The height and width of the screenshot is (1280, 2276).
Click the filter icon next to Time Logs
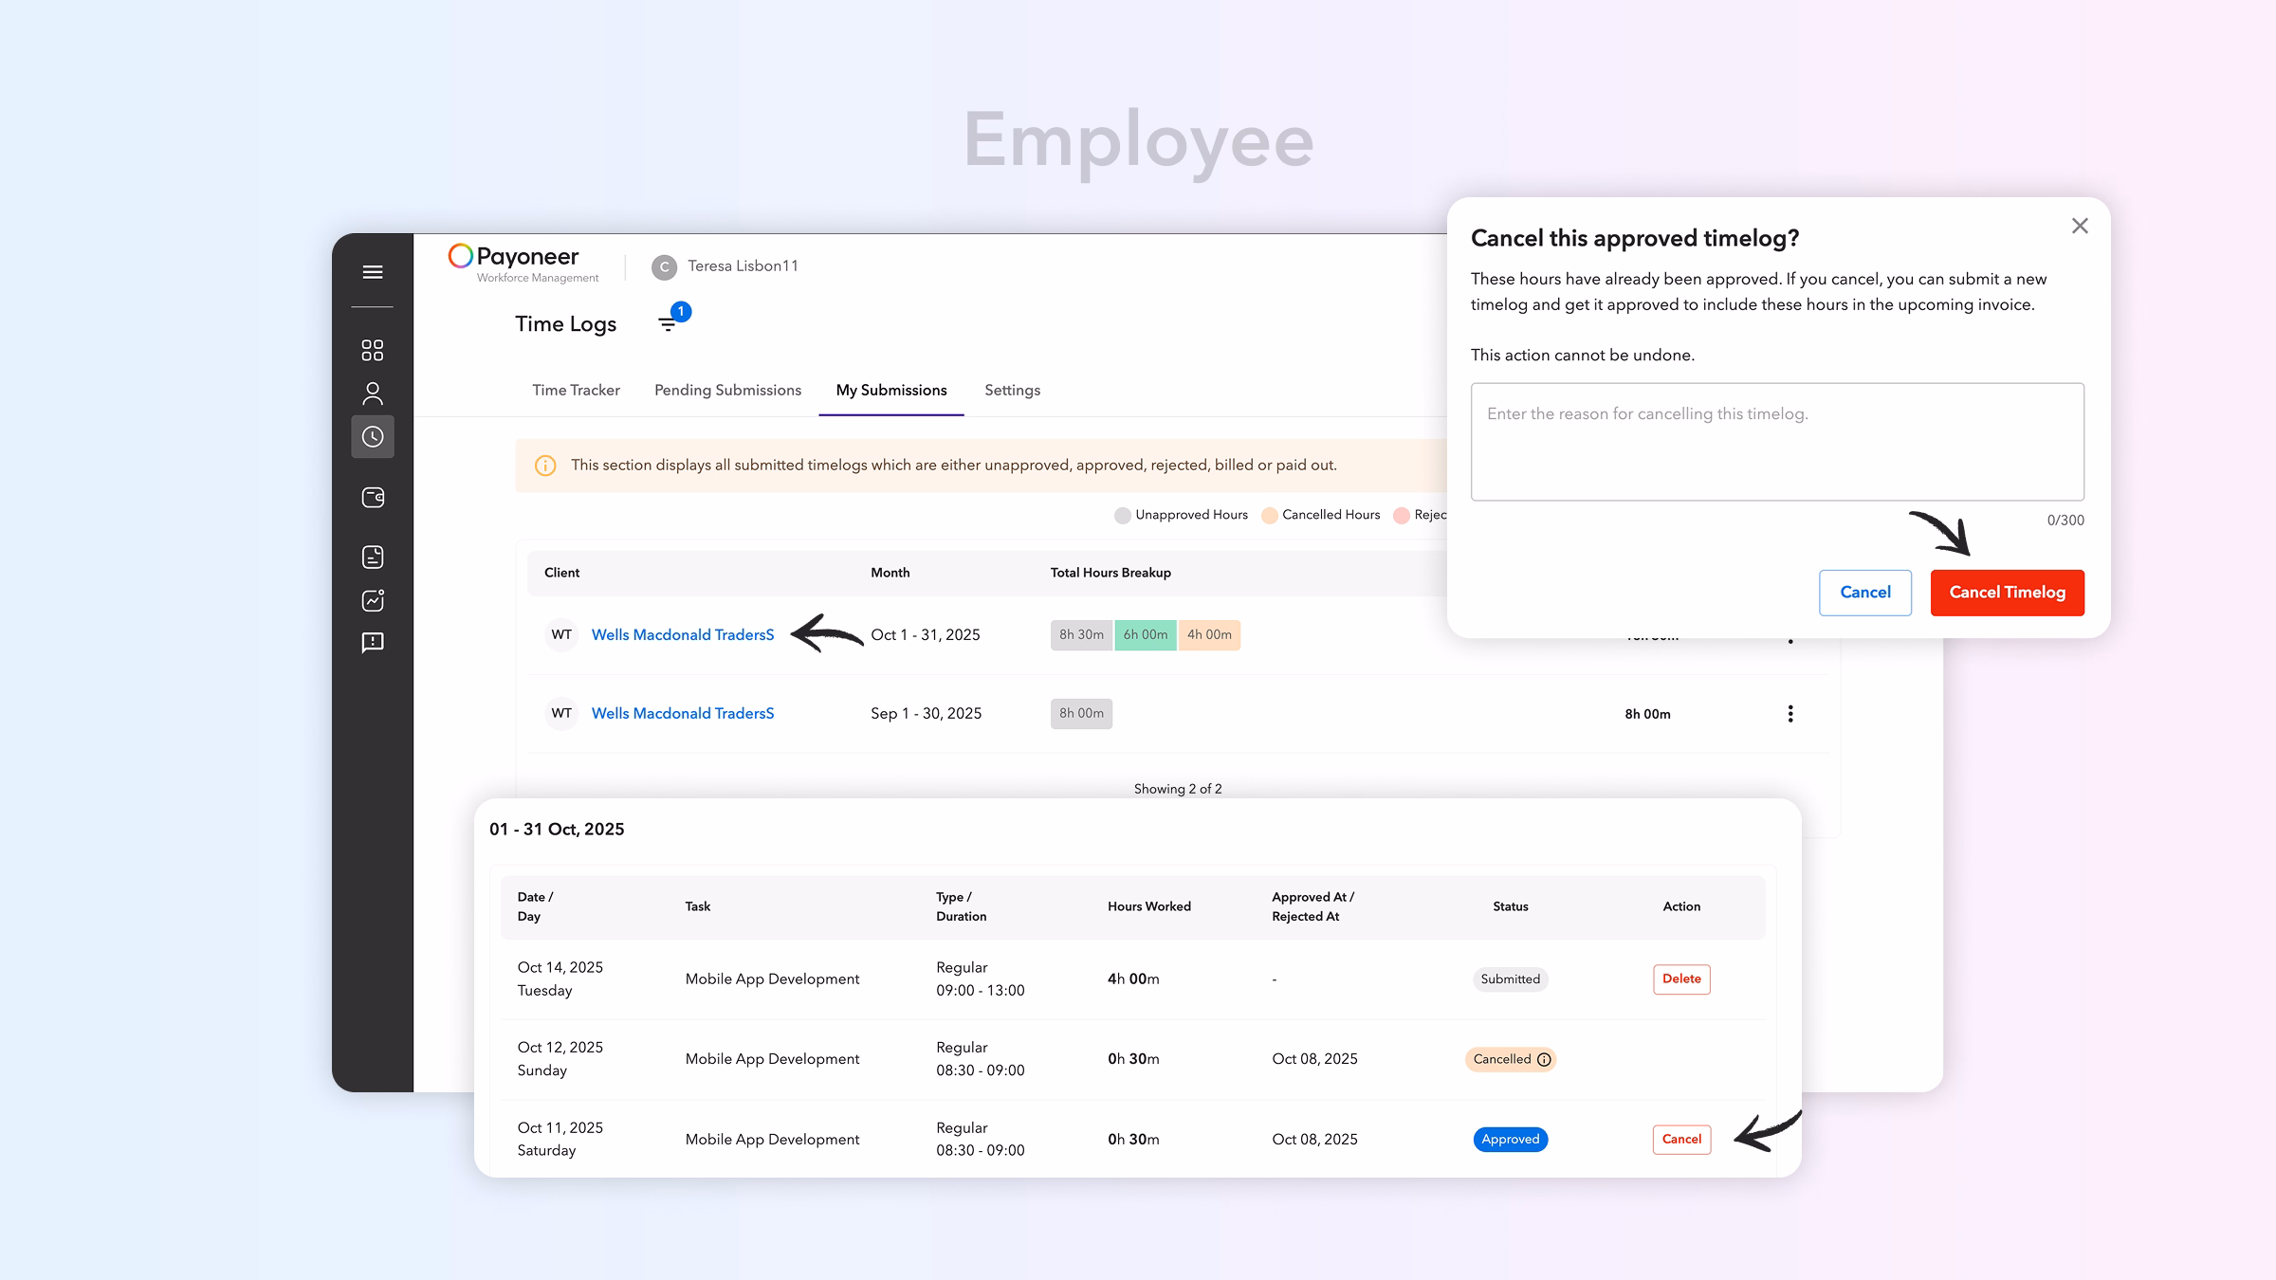click(x=670, y=323)
